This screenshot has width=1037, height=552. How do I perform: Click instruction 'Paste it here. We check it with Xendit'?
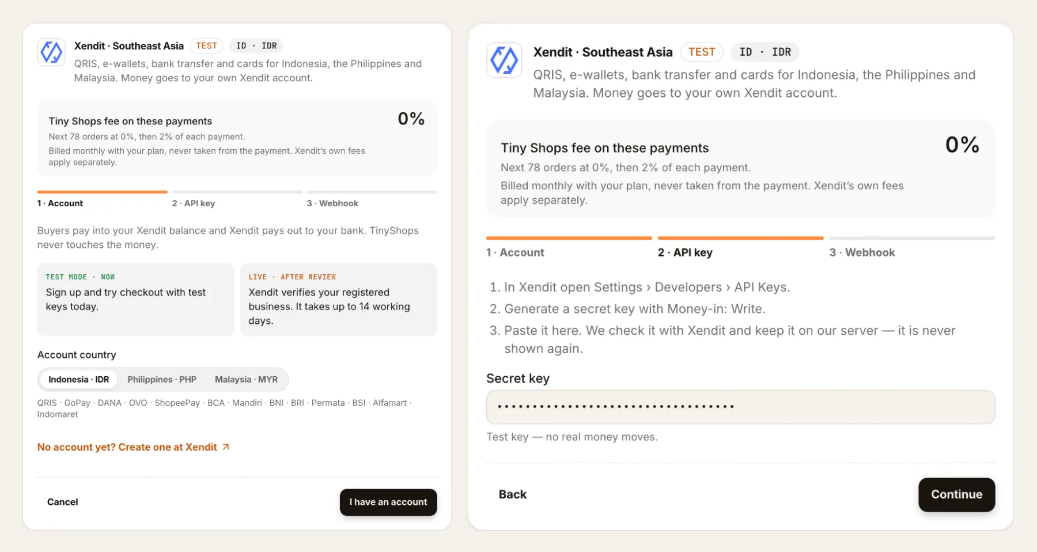tap(730, 339)
